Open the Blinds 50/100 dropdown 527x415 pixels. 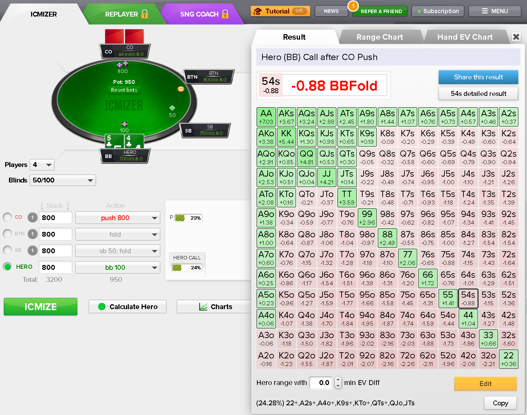click(x=63, y=180)
